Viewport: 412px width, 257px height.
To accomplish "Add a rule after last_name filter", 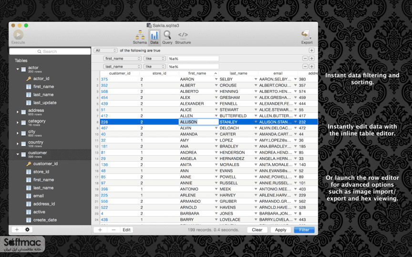I will (312, 67).
